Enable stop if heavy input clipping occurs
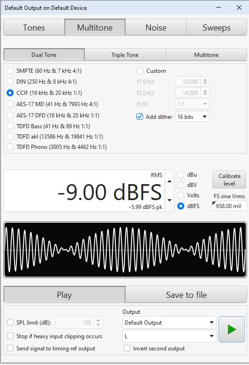The height and width of the screenshot is (365, 249). [x=10, y=336]
